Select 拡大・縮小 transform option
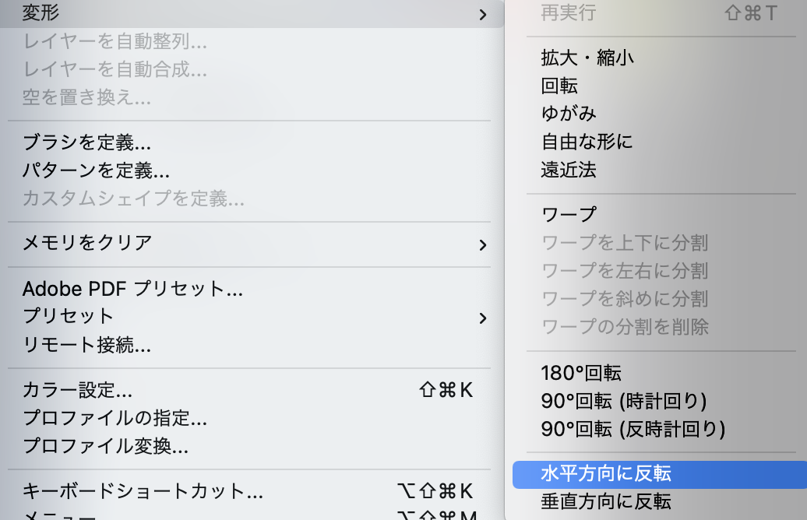The height and width of the screenshot is (520, 807). click(x=587, y=58)
